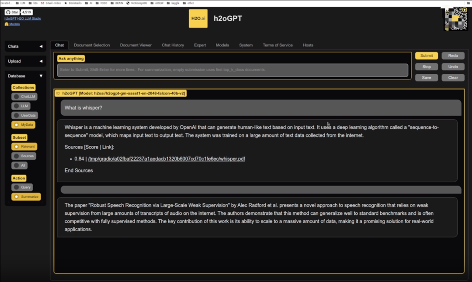Open the LLM bookmarks folder

(21, 3)
